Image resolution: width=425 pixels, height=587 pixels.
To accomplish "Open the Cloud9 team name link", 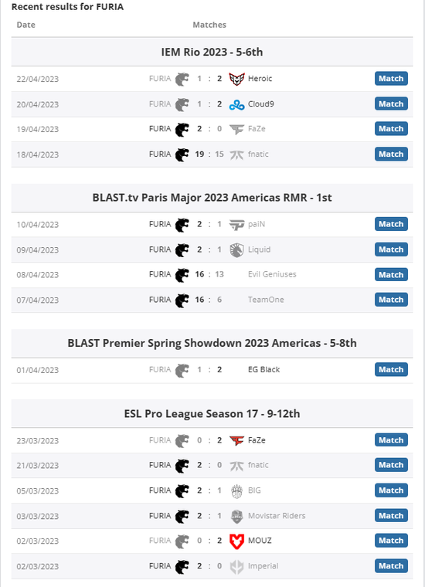I will [261, 104].
